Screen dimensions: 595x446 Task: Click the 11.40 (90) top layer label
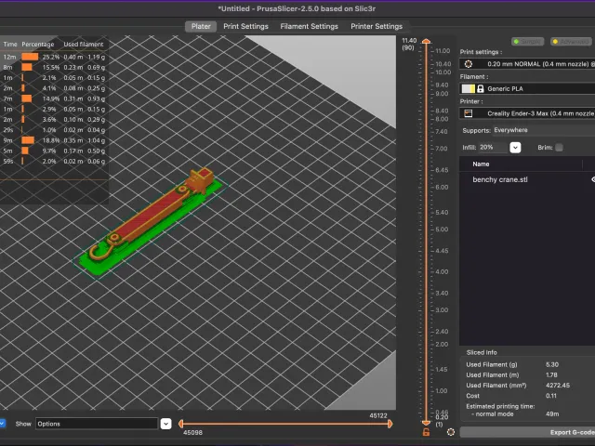coord(409,44)
